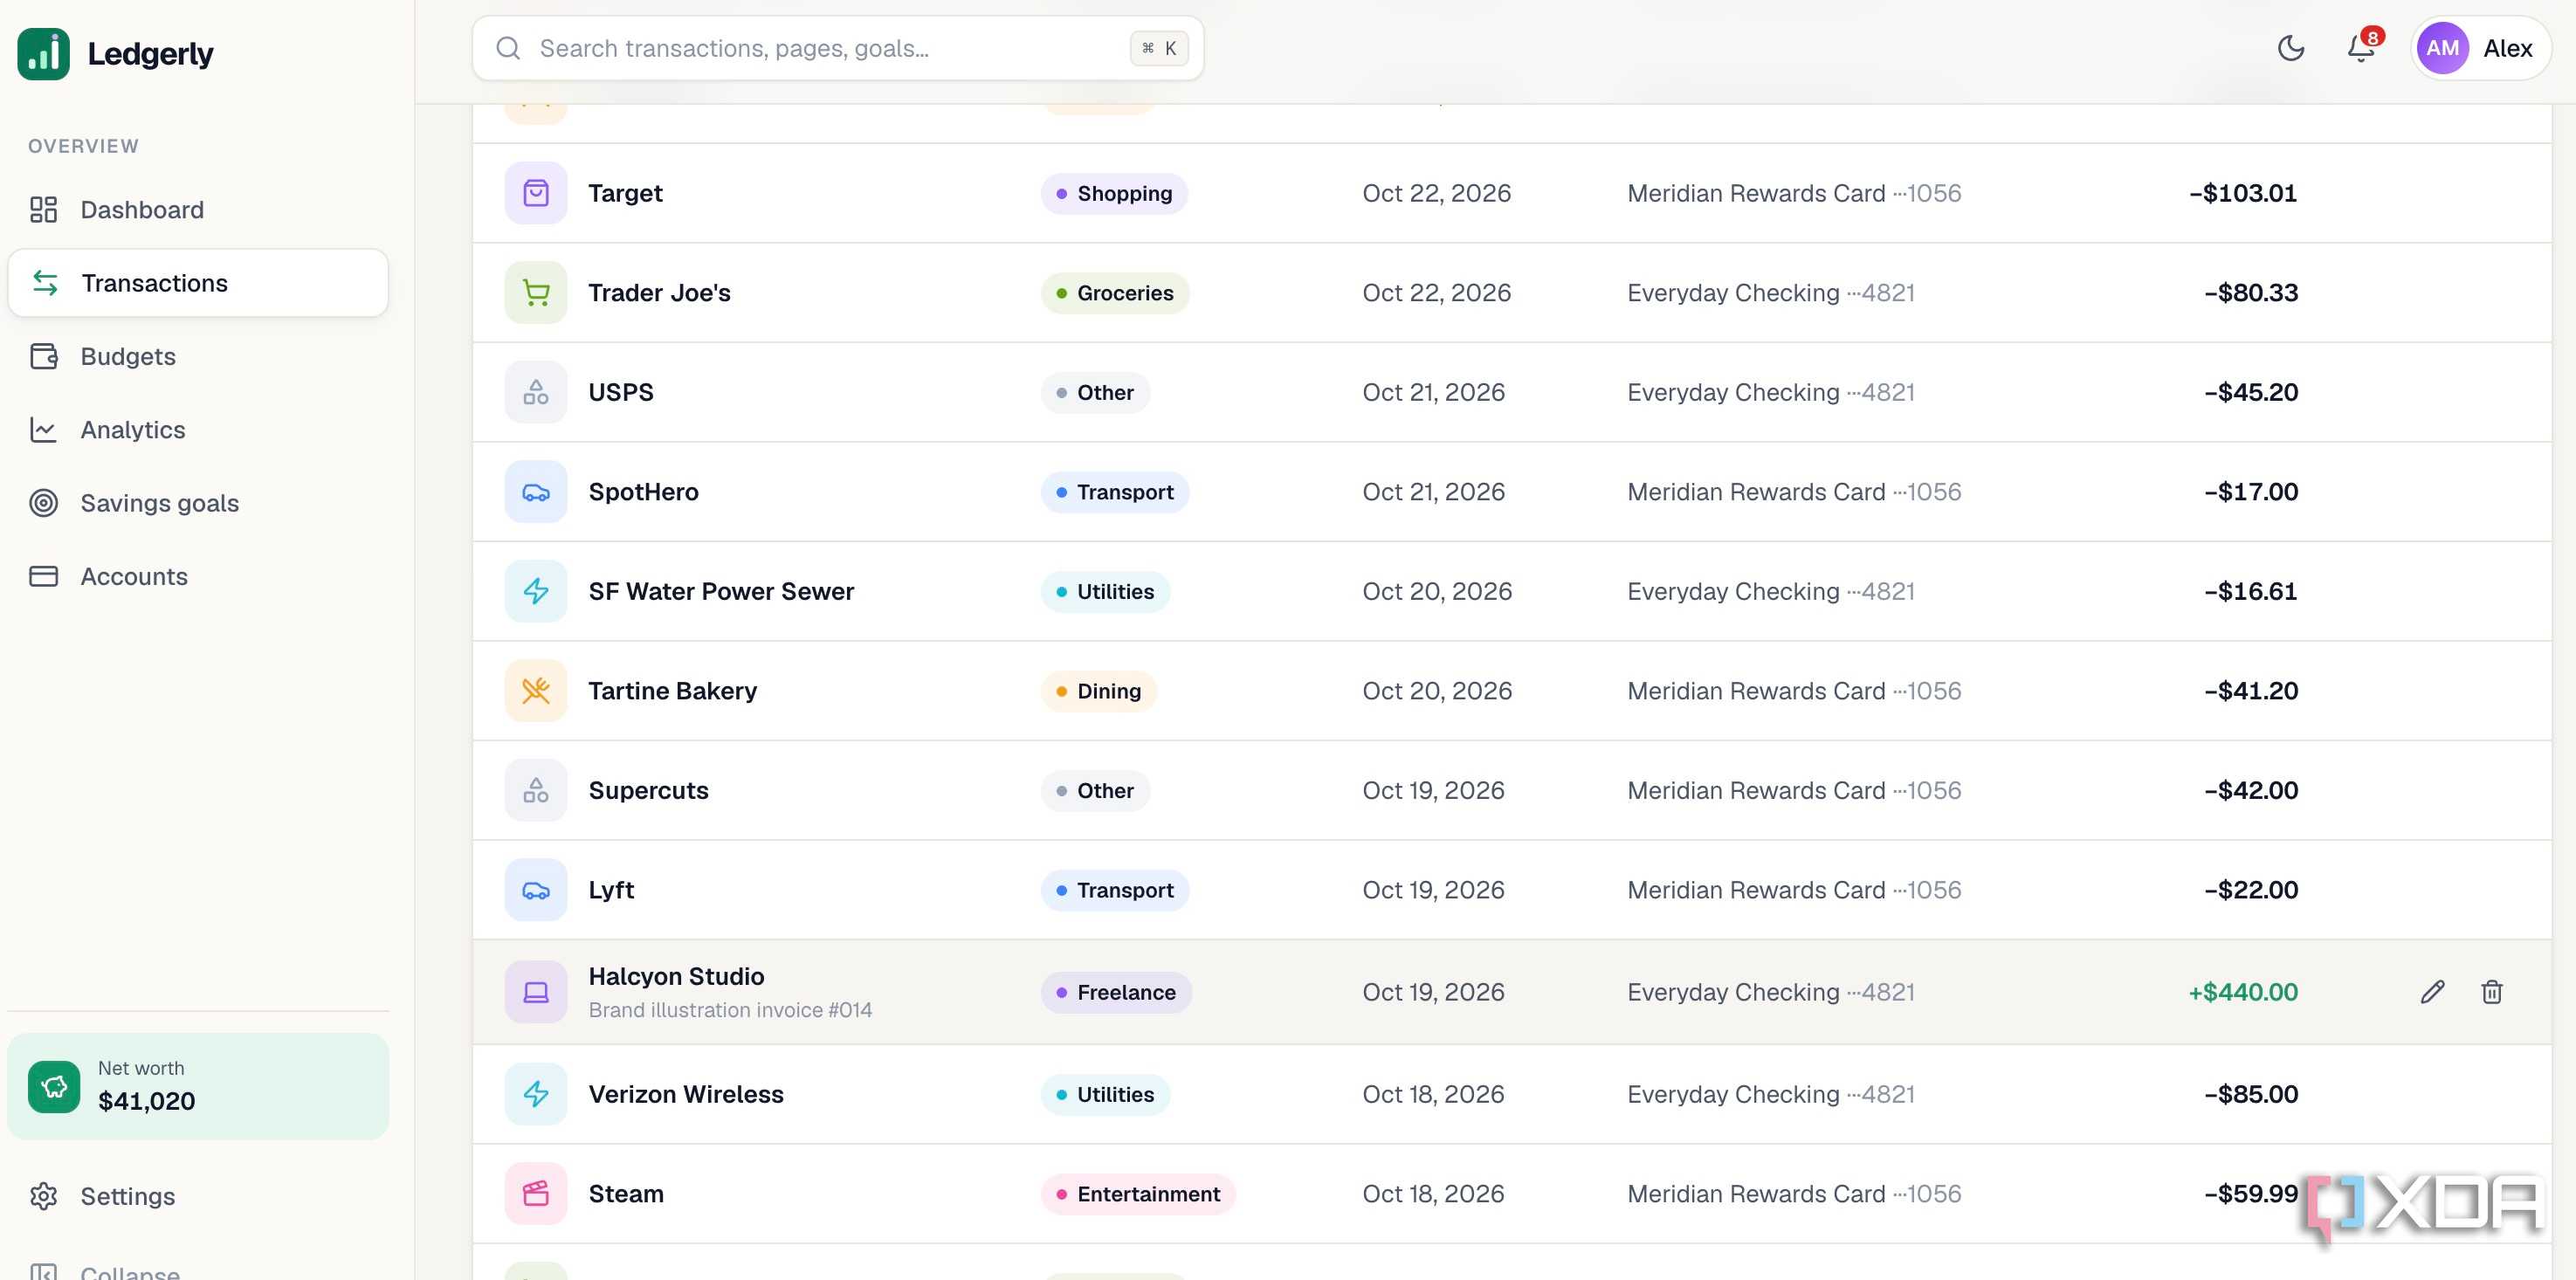This screenshot has height=1280, width=2576.
Task: Click the Supercuts category icon
Action: coord(536,790)
